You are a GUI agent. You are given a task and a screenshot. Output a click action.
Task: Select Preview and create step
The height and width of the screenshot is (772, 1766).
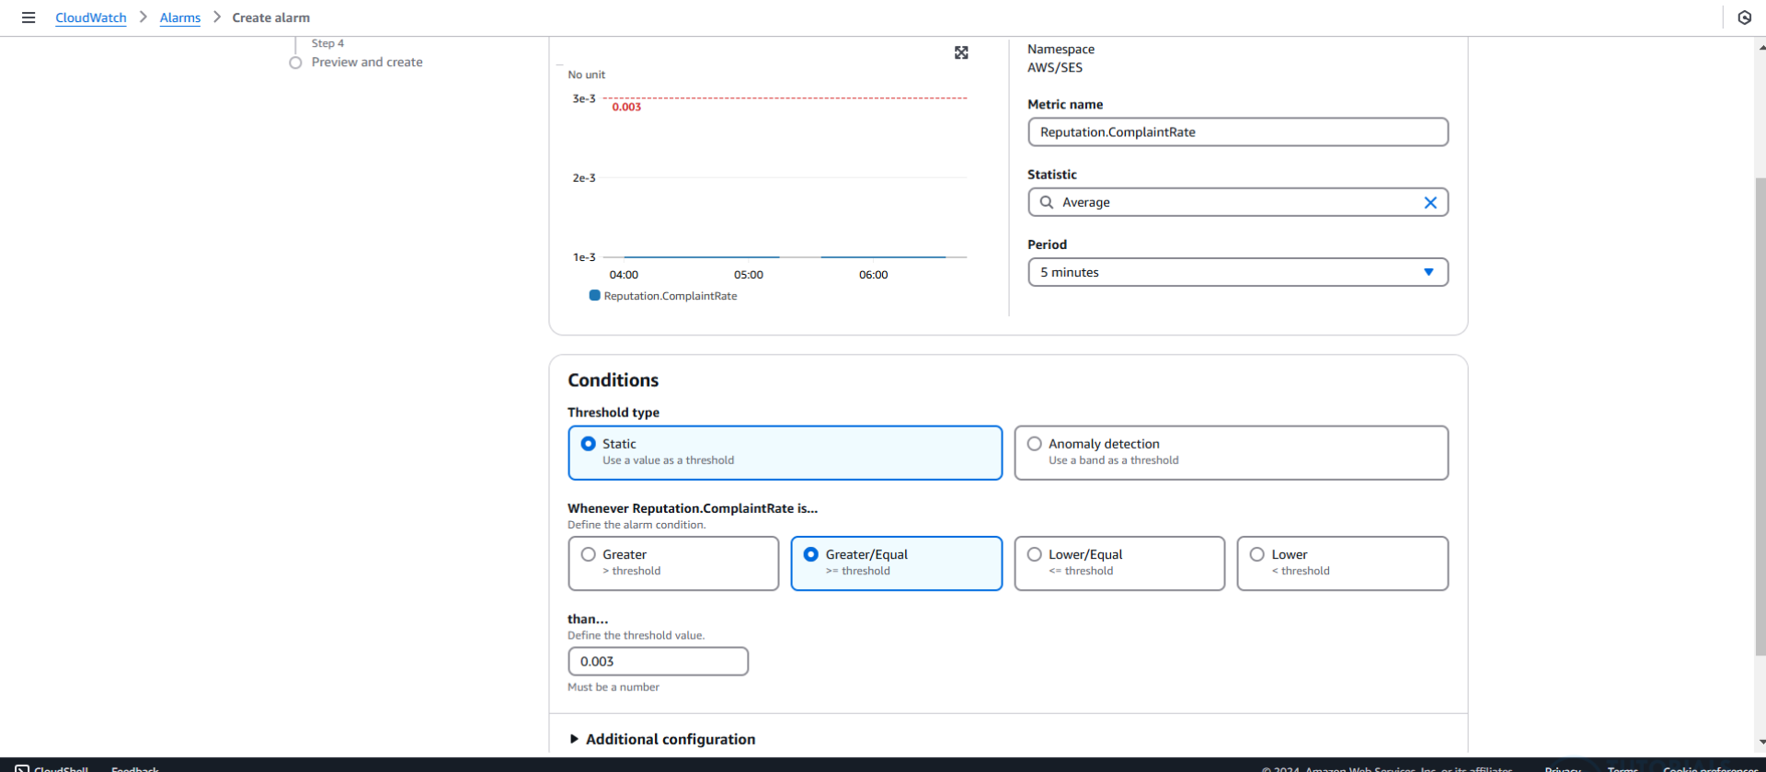point(367,62)
